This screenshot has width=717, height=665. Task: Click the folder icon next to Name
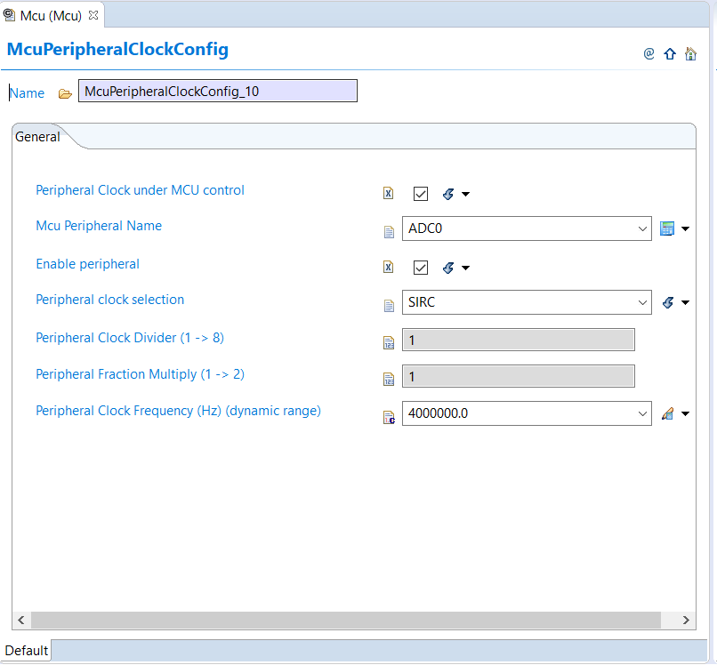(x=65, y=93)
